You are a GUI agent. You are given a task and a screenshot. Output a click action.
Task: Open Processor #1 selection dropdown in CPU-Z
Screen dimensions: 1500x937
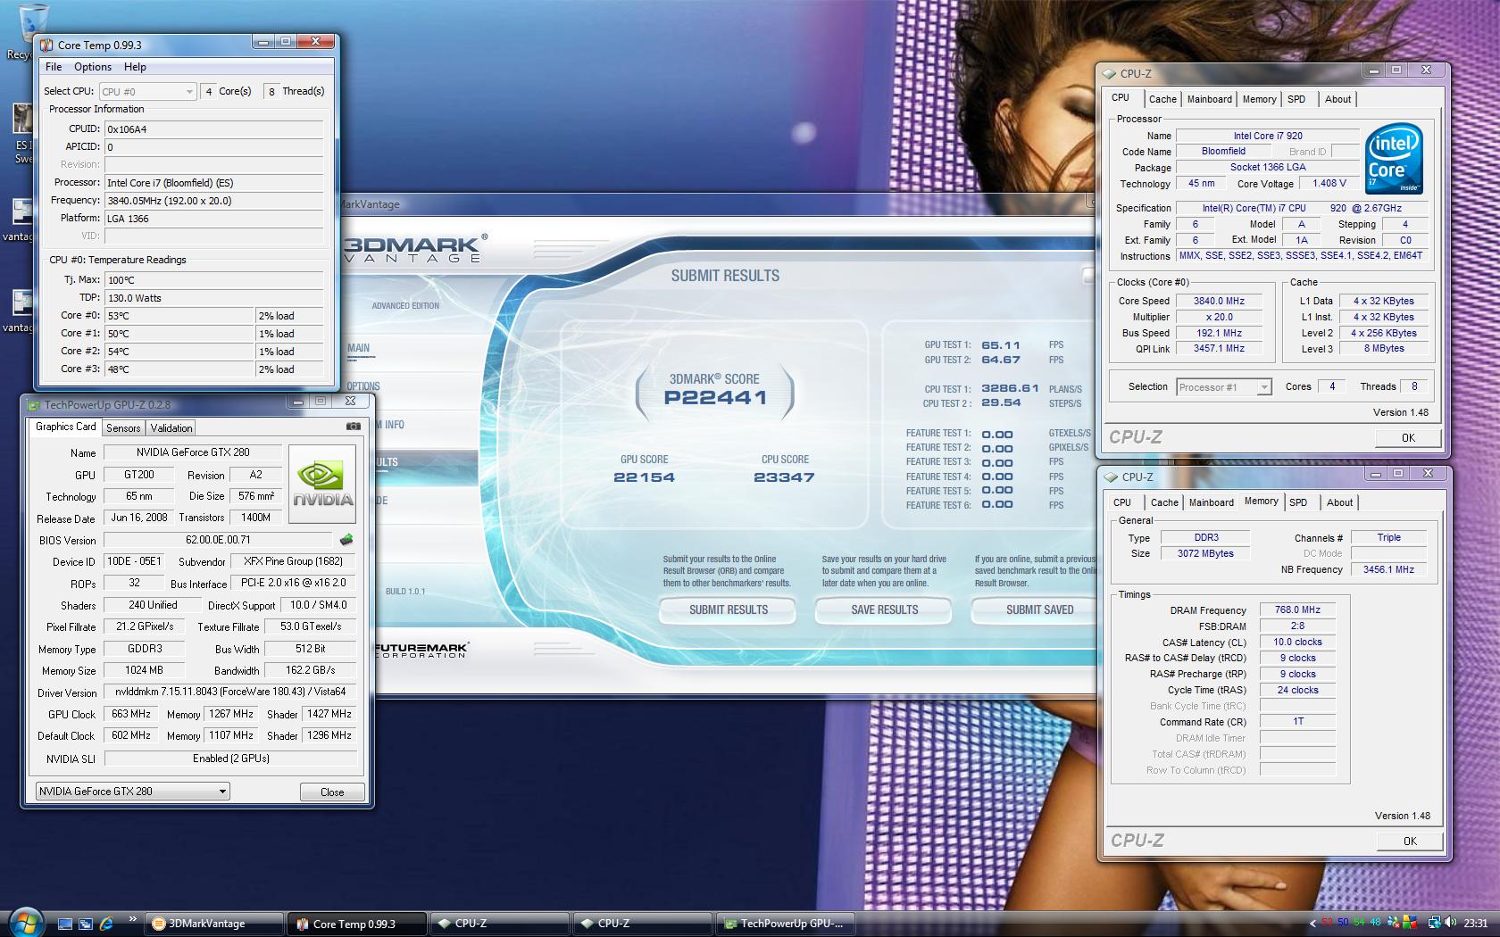coord(1223,387)
